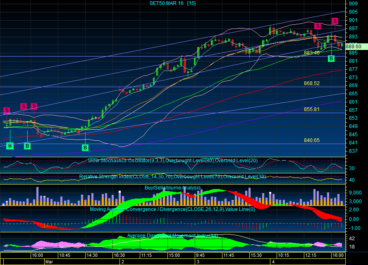Click the 15:30 time axis label
The image size is (368, 265).
[256, 255]
